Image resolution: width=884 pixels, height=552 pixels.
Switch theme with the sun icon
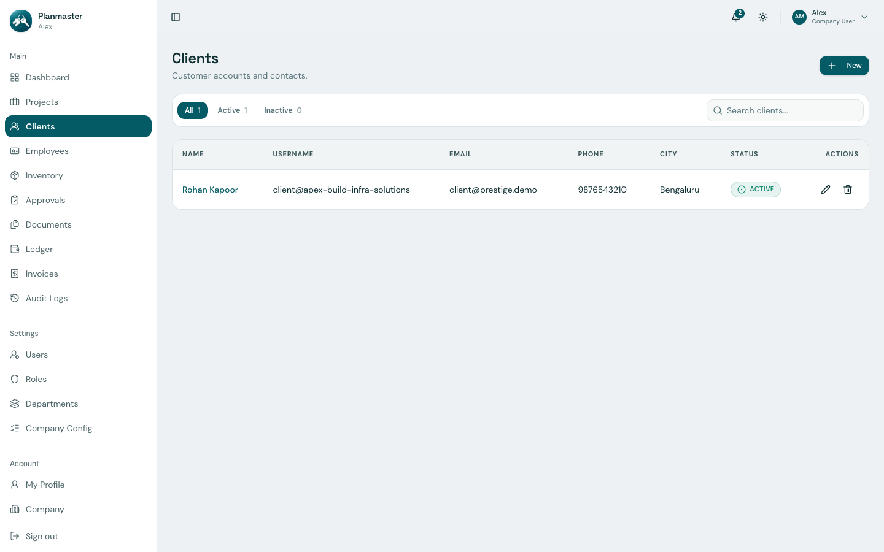(x=763, y=17)
